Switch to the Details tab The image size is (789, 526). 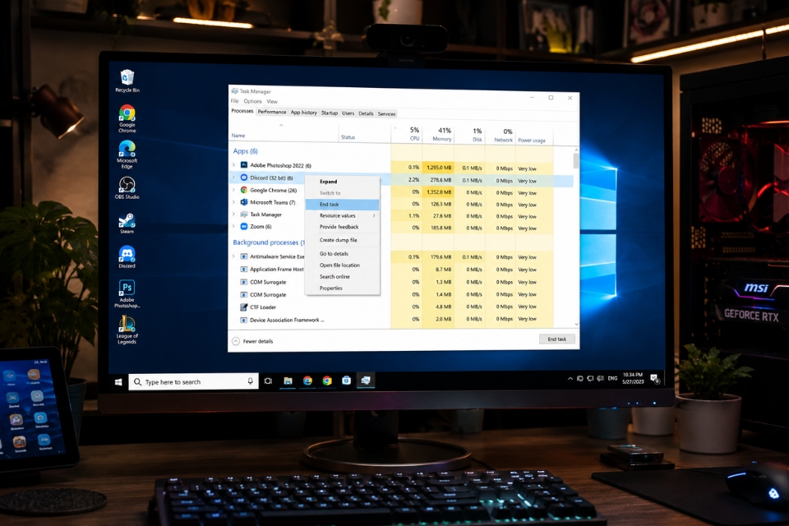pos(366,113)
